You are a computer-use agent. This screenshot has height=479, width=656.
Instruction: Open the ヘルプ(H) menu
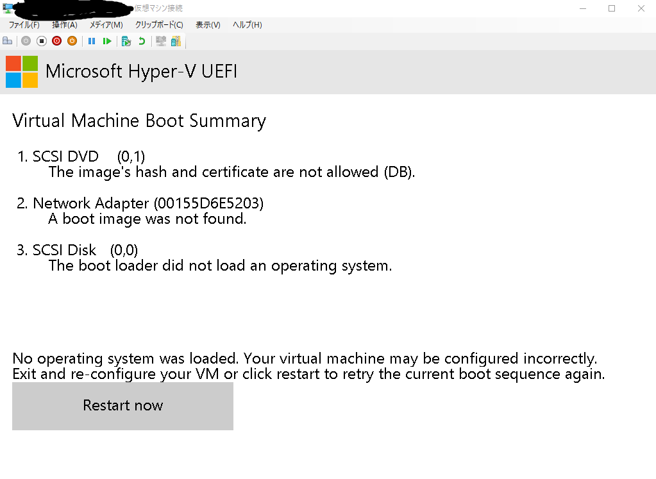click(x=248, y=24)
